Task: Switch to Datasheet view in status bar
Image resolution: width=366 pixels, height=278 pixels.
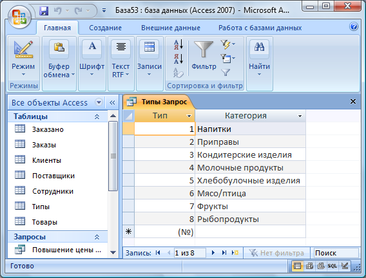Action: coord(297,266)
